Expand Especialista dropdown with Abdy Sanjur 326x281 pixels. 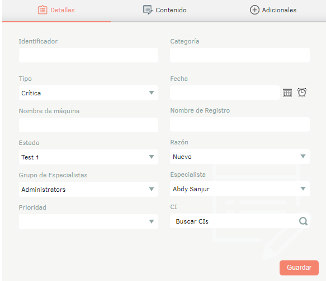[240, 189]
